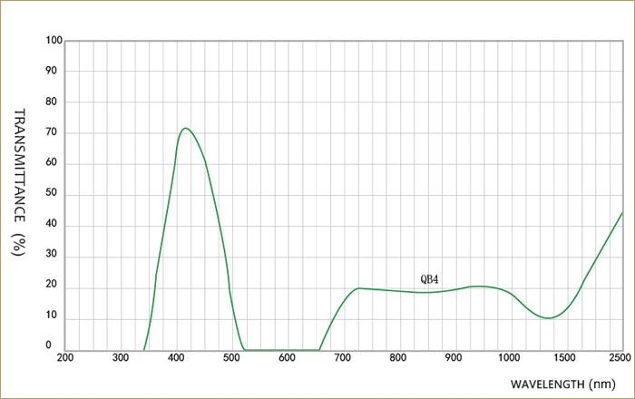The image size is (635, 399).
Task: Click the 100 label on the transmittance axis
Action: point(54,41)
